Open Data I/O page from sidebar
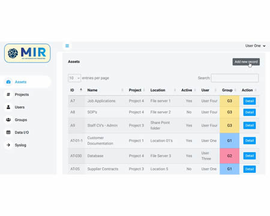 pos(22,132)
